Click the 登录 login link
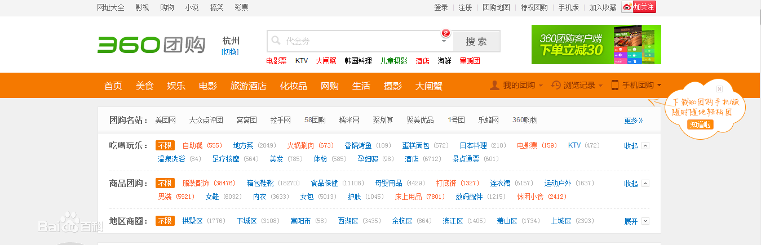 441,7
